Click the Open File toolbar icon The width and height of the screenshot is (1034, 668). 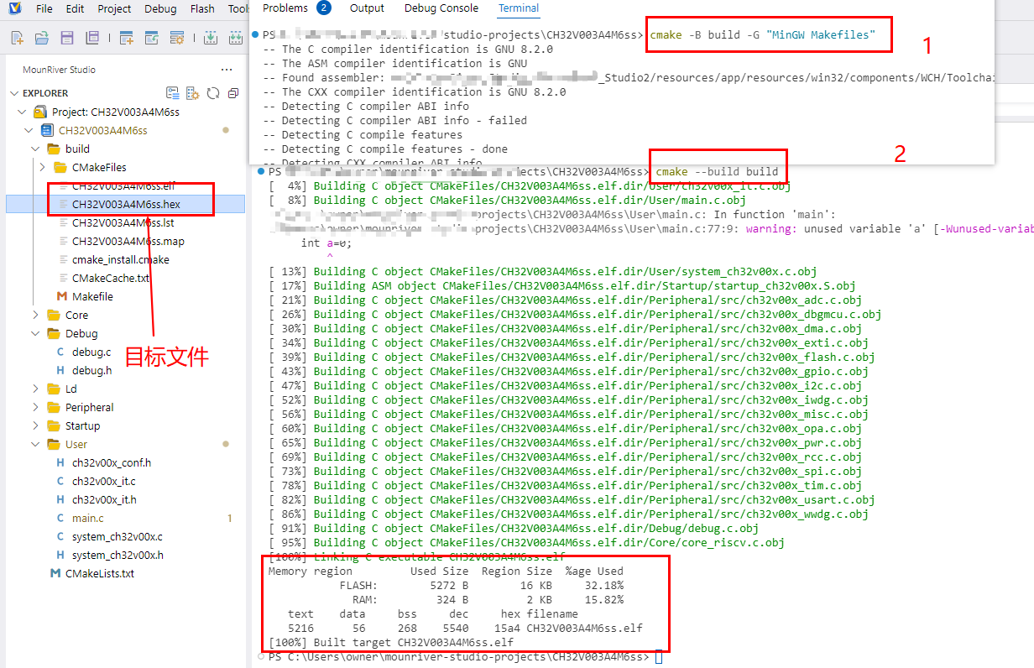tap(42, 38)
